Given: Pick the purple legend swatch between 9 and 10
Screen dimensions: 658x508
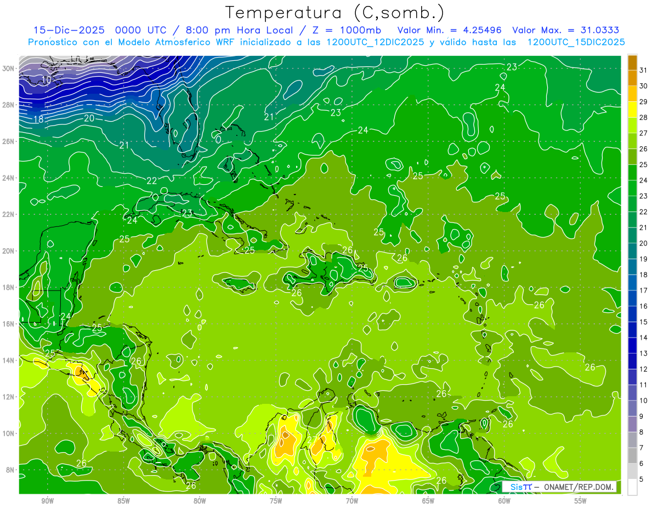Looking at the screenshot, I should click(632, 408).
